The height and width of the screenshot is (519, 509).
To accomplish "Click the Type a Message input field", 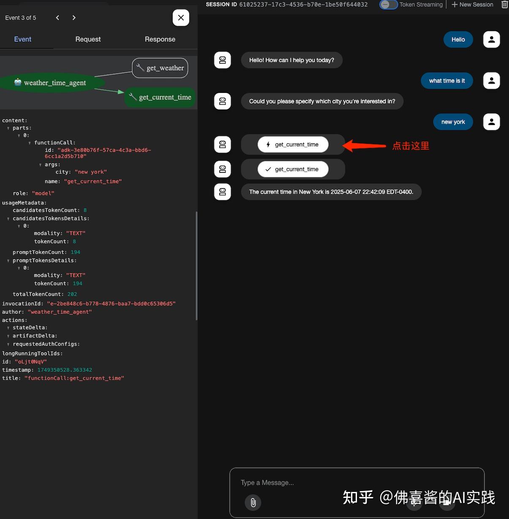I will point(296,482).
